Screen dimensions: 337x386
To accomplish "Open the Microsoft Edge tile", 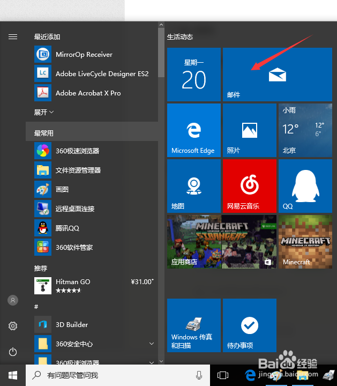I will click(194, 130).
